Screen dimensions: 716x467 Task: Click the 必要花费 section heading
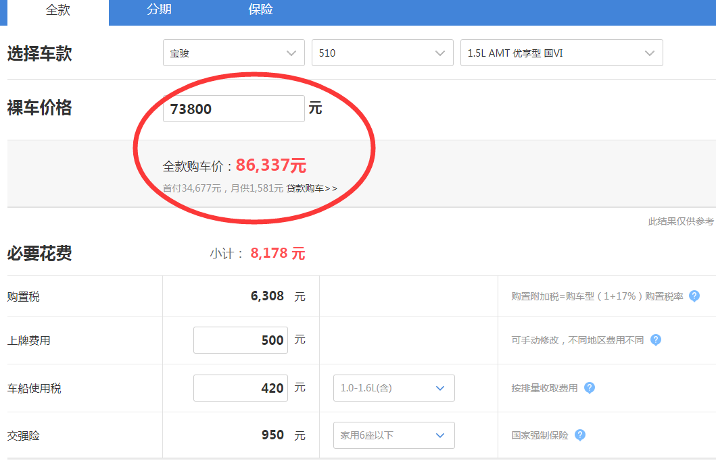[x=39, y=253]
